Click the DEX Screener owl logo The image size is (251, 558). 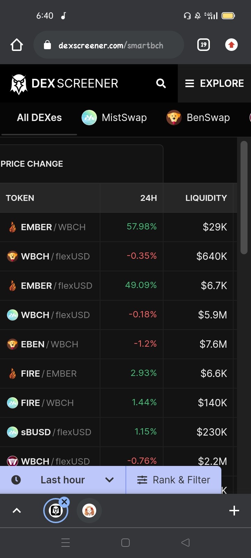click(19, 84)
